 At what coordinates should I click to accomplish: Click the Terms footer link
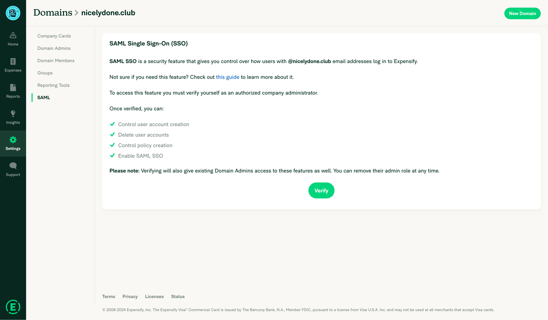108,297
